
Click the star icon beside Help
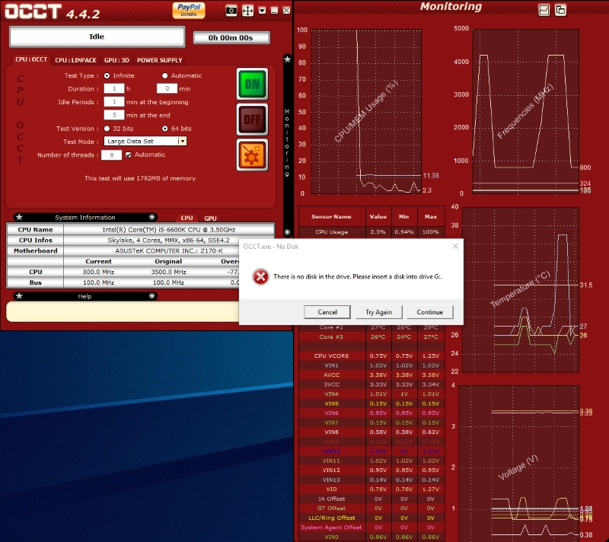point(19,296)
